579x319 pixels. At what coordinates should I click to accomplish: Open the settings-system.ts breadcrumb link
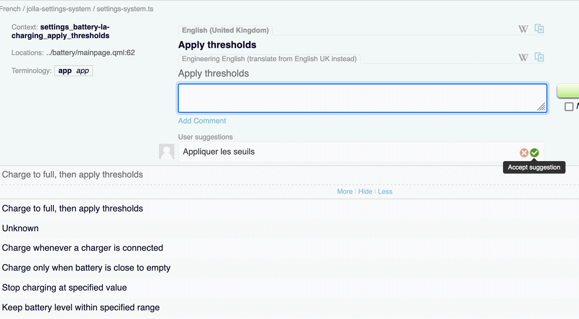125,9
